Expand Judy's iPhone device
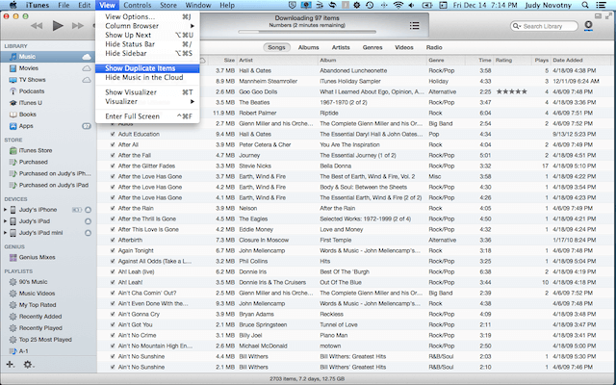Image resolution: width=616 pixels, height=385 pixels. tap(5, 210)
